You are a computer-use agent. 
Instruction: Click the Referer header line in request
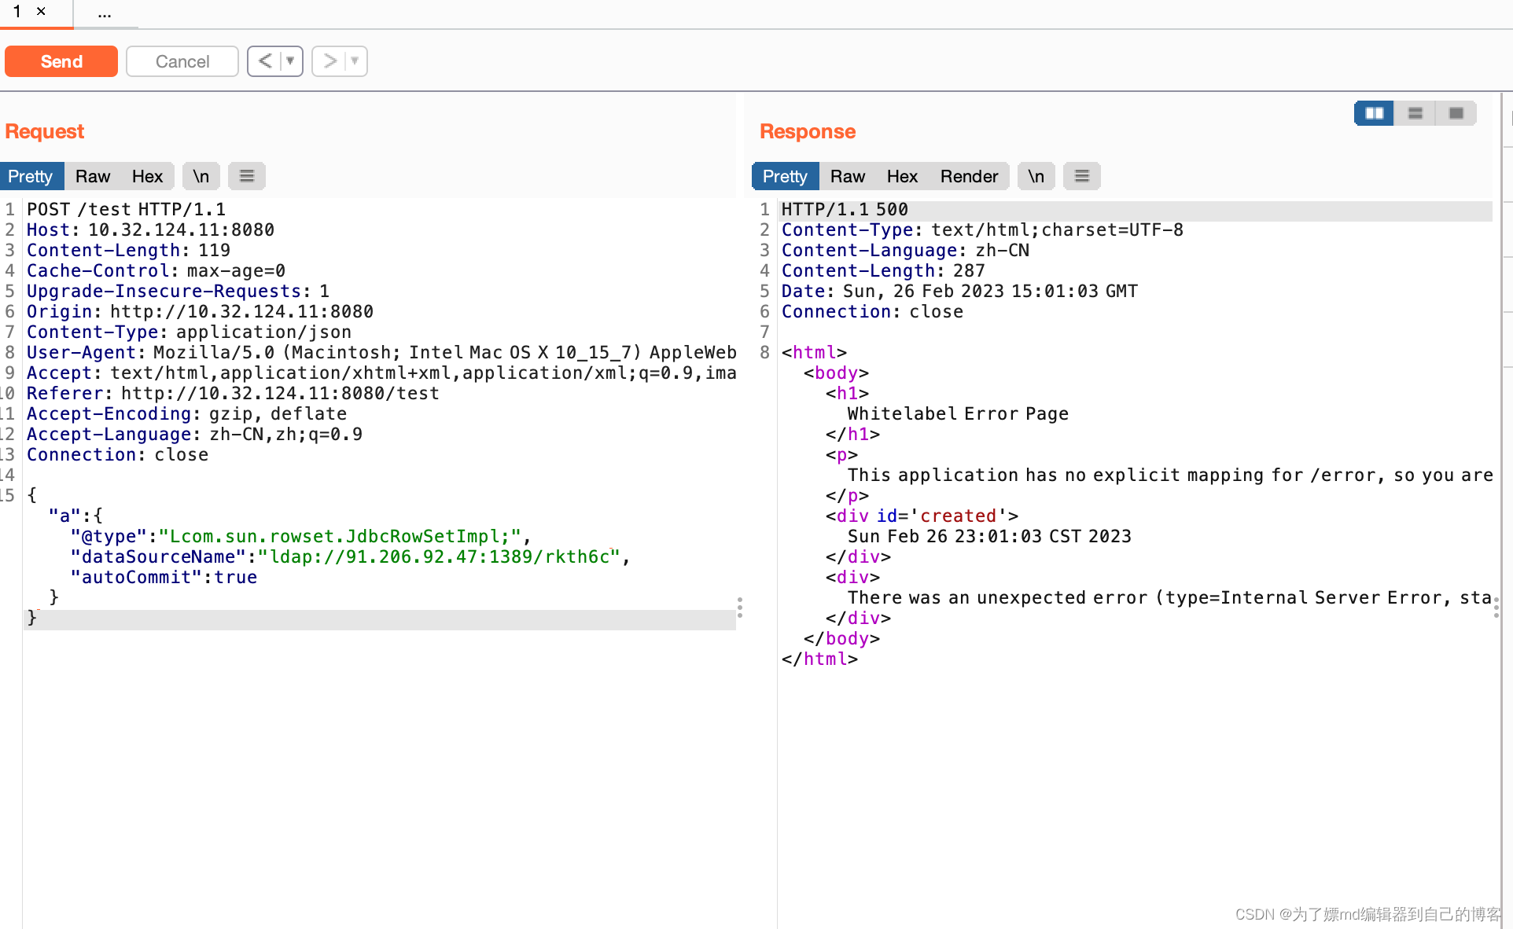[x=233, y=393]
